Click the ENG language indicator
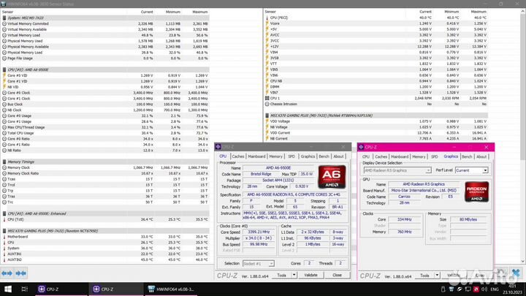 tap(495, 289)
